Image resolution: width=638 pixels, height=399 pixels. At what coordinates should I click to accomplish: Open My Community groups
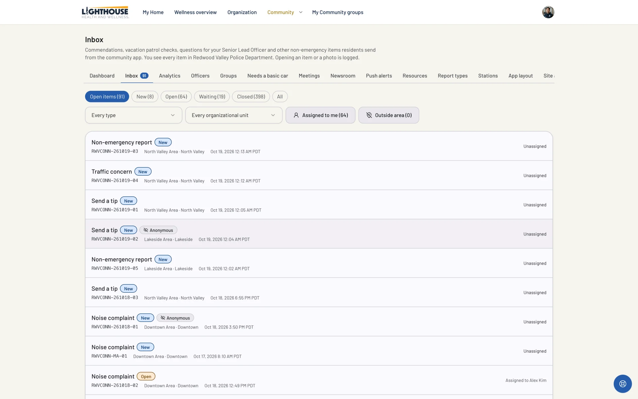tap(338, 12)
